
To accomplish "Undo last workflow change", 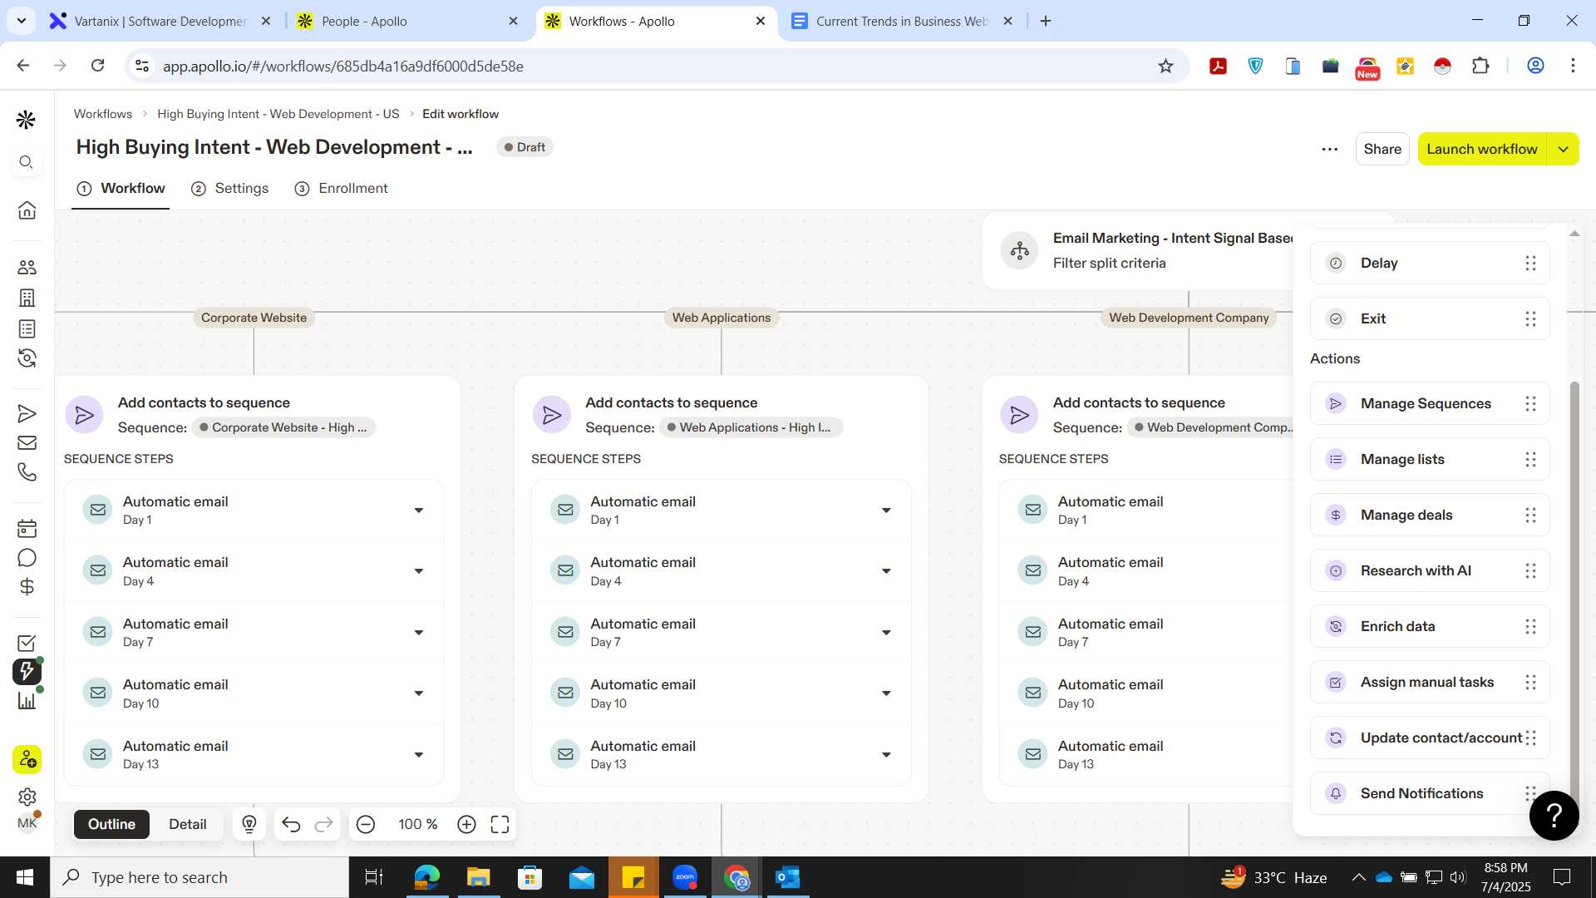I will tap(291, 824).
